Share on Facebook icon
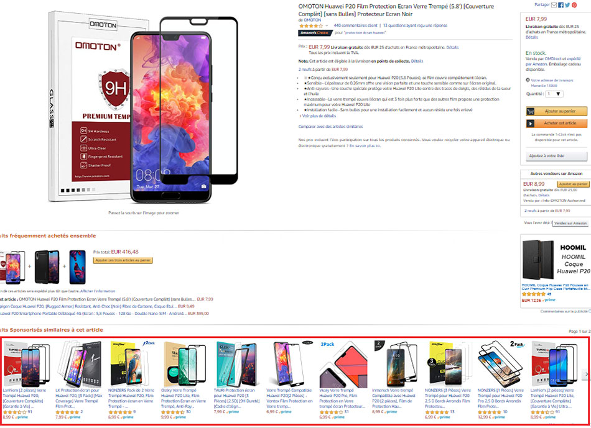Viewport: 591px width, 428px height. 561,5
